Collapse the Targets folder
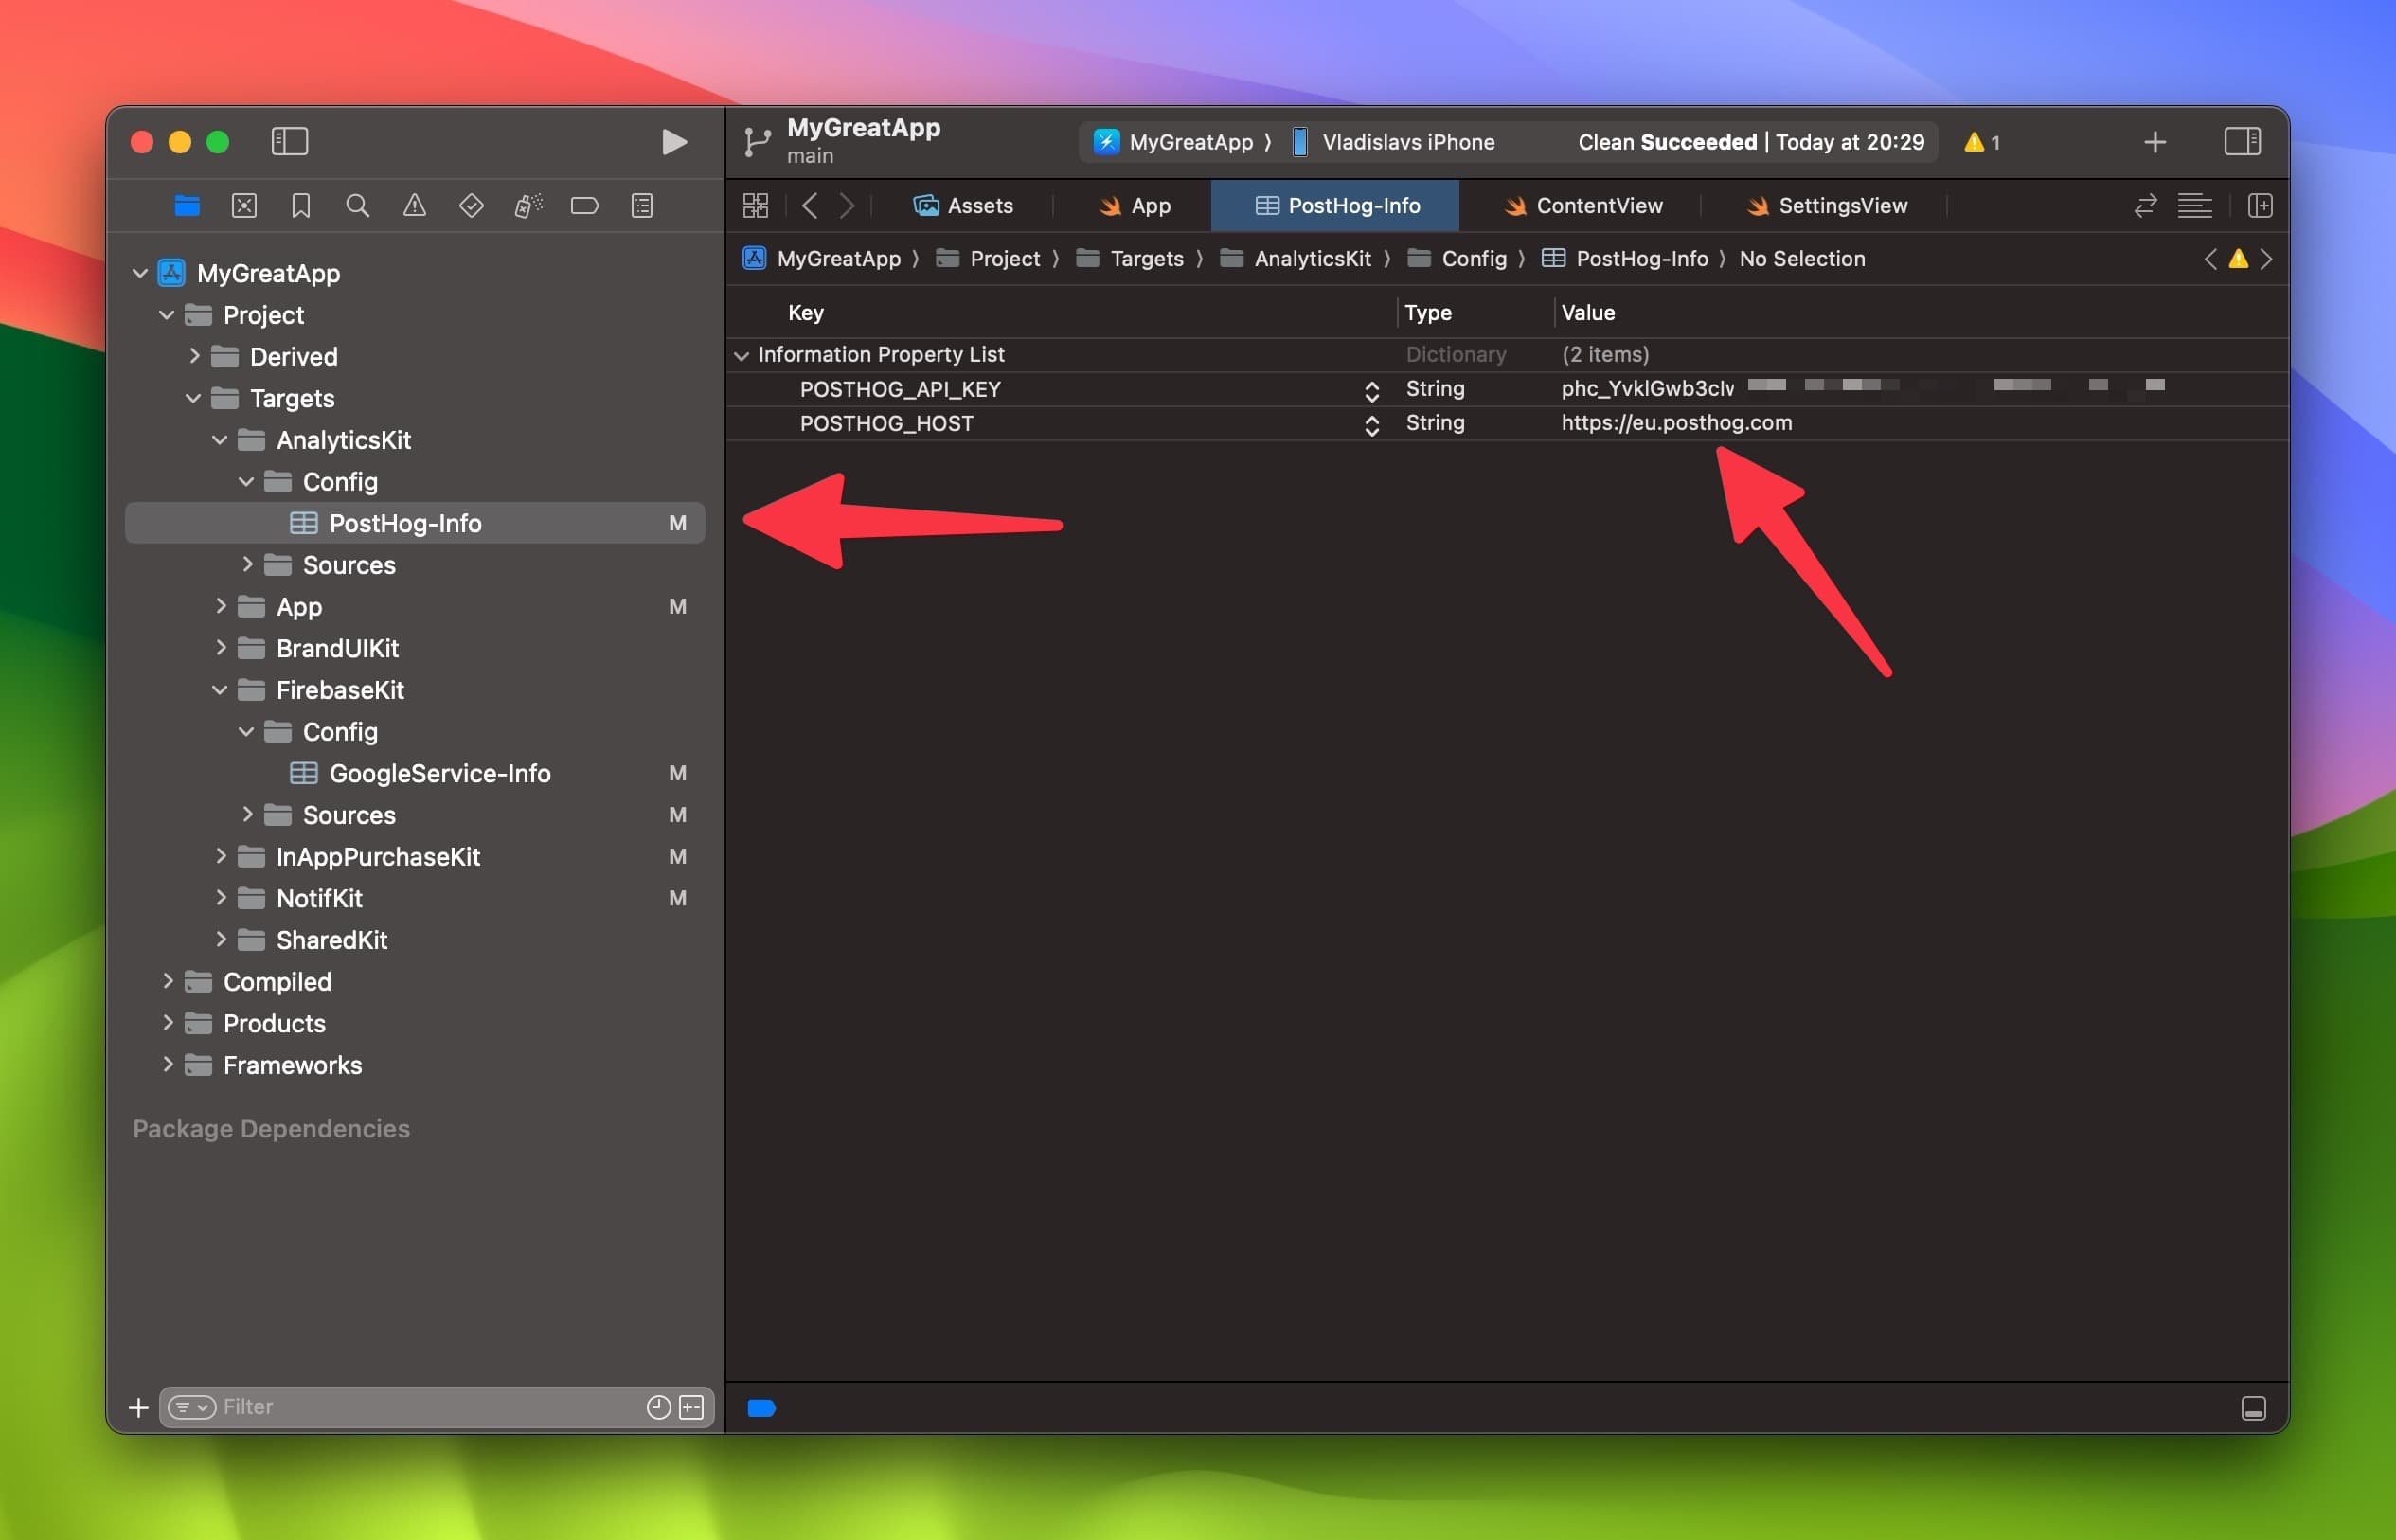2396x1540 pixels. [193, 398]
